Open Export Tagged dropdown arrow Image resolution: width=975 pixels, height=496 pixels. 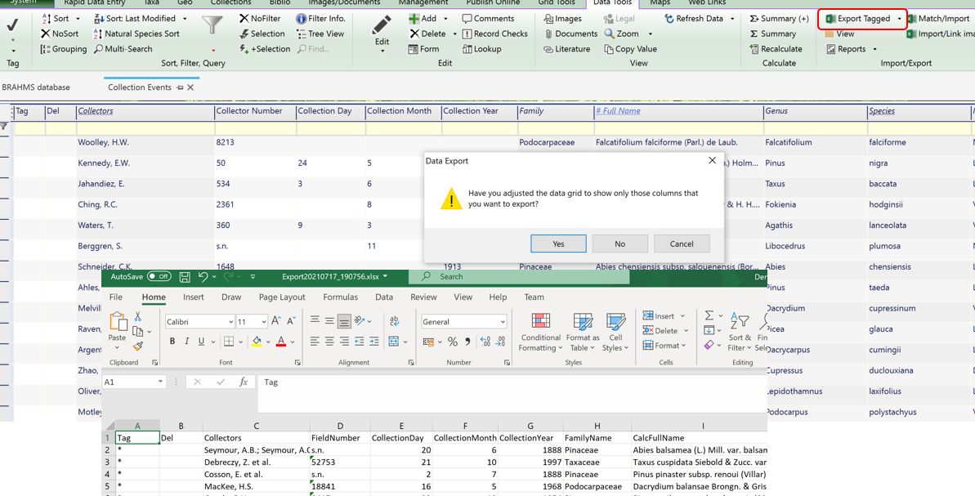899,19
